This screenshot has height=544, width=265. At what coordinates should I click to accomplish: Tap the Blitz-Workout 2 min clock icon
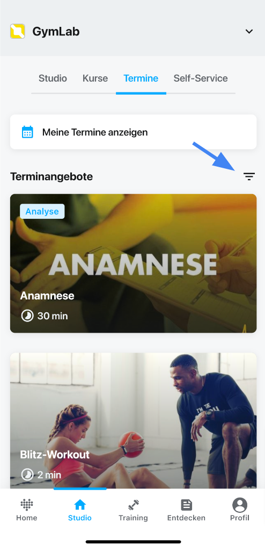[27, 475]
